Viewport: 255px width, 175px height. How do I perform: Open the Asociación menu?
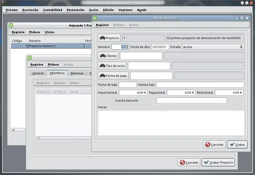(x=30, y=10)
